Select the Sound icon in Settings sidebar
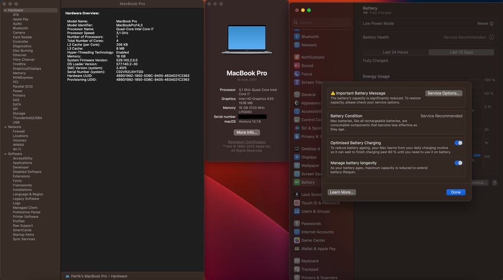 pos(297,66)
